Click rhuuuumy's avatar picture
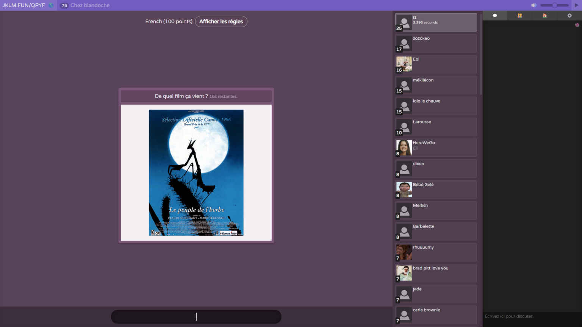Screen dimensions: 582x327 [x=404, y=252]
